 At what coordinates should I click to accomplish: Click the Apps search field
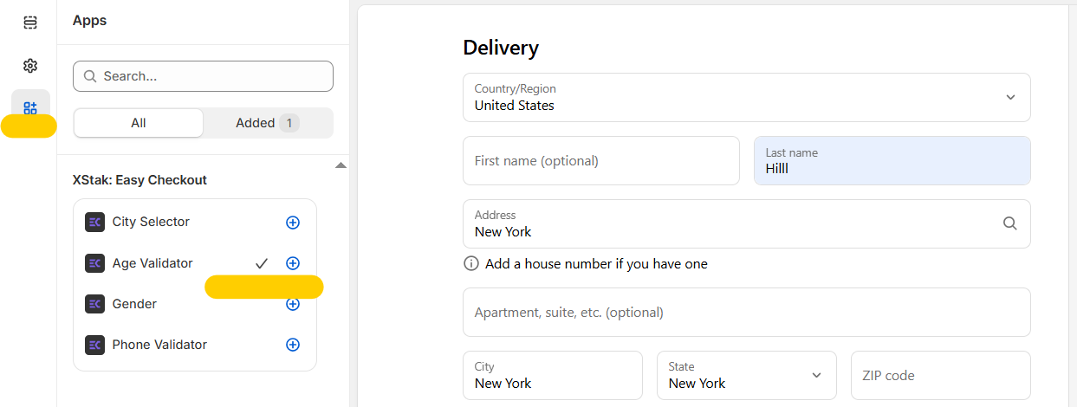click(x=203, y=76)
